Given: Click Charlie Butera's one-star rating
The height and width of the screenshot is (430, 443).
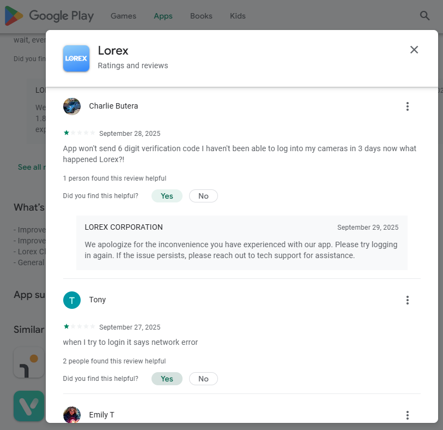Looking at the screenshot, I should [79, 133].
